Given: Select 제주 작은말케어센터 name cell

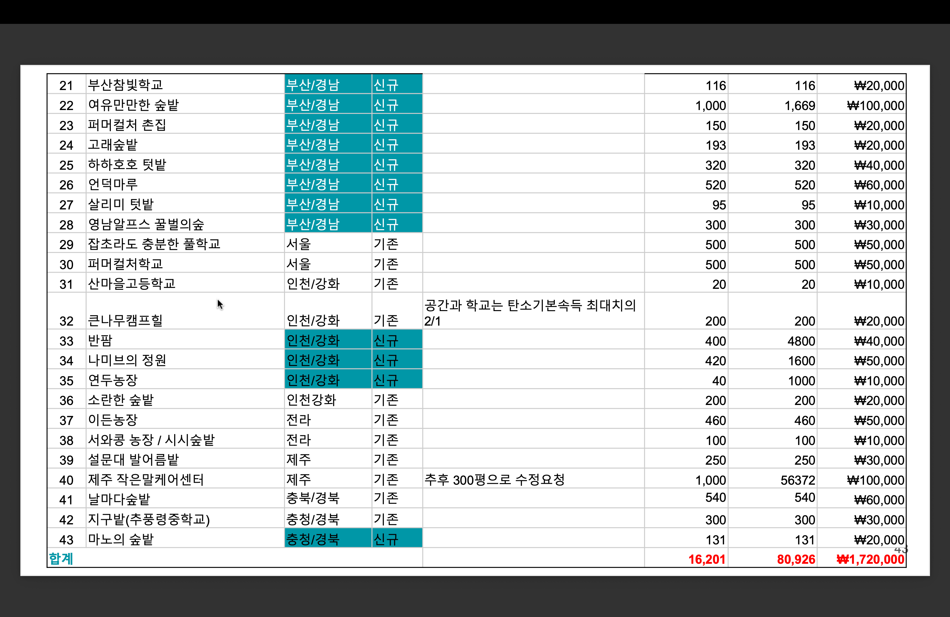Looking at the screenshot, I should 146,479.
